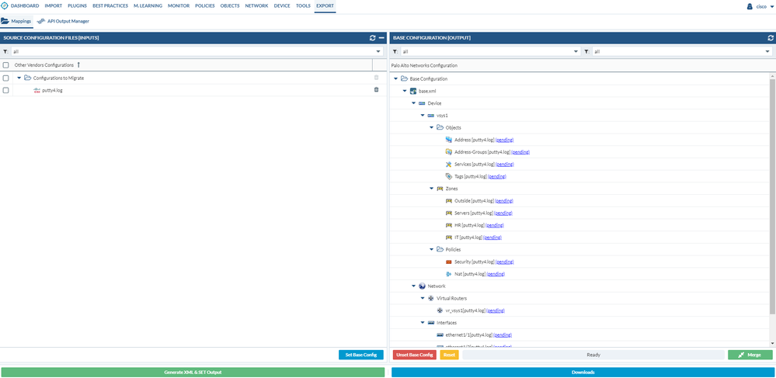Click the sort arrow next to Other Vendors Configurations
This screenshot has width=776, height=378.
[78, 65]
